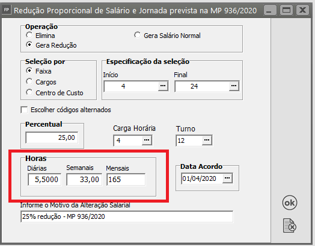Click the Diárias hours field
Image resolution: width=315 pixels, height=246 pixels.
44,179
